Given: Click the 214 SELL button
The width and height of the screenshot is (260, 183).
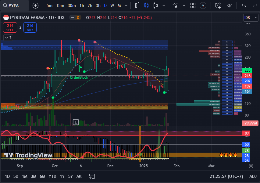Looking at the screenshot, I should (10, 27).
